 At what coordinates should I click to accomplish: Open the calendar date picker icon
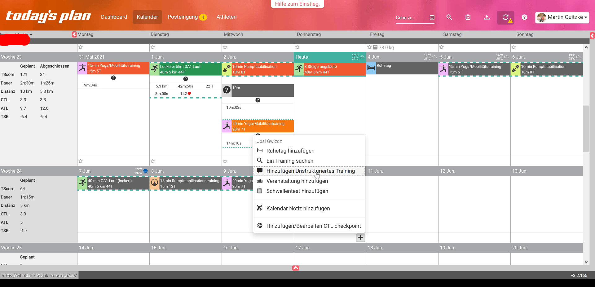432,17
